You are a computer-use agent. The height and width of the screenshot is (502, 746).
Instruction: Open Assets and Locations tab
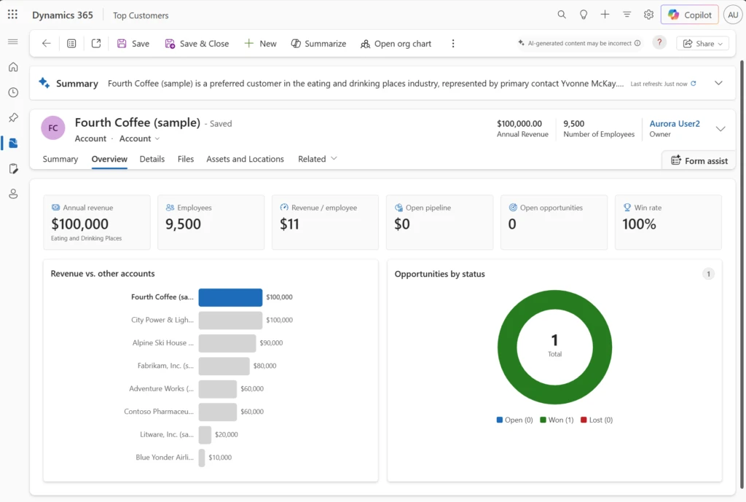[x=245, y=159]
